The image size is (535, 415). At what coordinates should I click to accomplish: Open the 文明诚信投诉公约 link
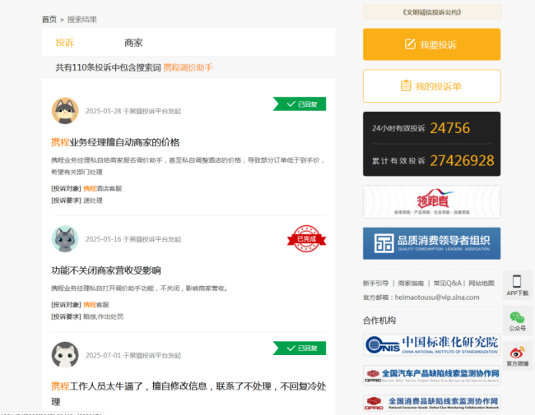pos(431,12)
